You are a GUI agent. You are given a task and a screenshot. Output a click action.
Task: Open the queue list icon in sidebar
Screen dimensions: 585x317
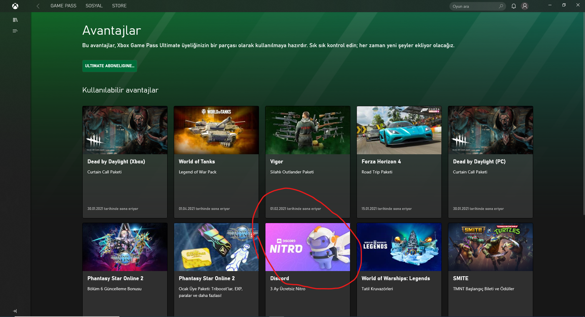coord(15,31)
